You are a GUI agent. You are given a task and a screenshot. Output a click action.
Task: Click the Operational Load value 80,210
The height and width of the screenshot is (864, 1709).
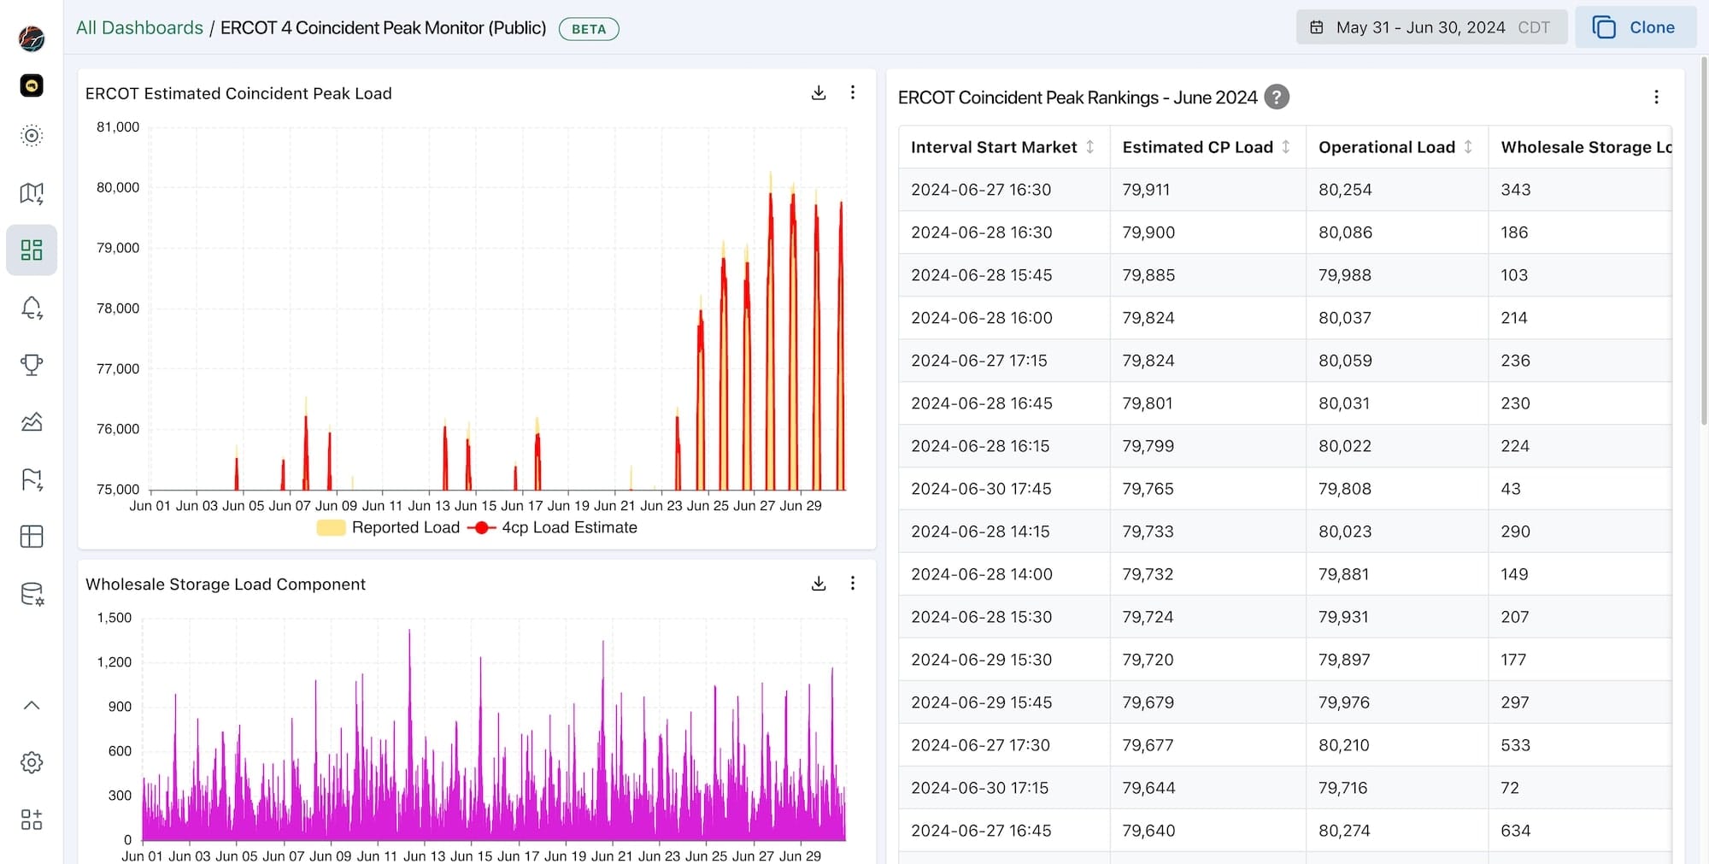[1343, 745]
